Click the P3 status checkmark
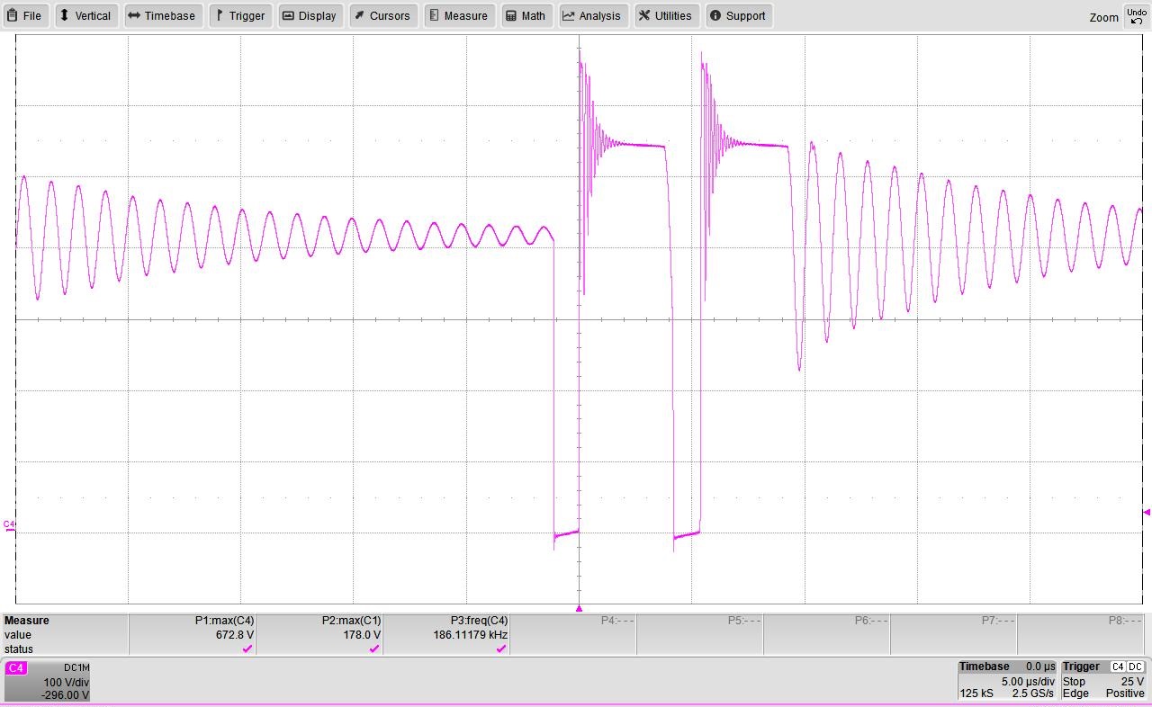The height and width of the screenshot is (707, 1152). coord(501,649)
